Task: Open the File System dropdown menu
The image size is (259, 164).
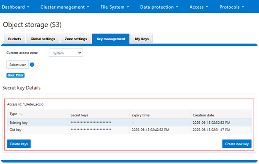Action: pyautogui.click(x=115, y=7)
